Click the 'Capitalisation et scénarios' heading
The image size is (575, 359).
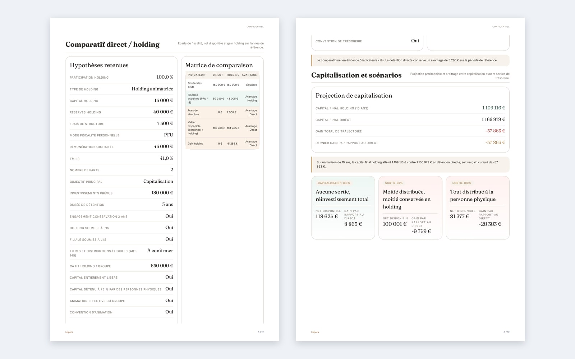click(356, 75)
